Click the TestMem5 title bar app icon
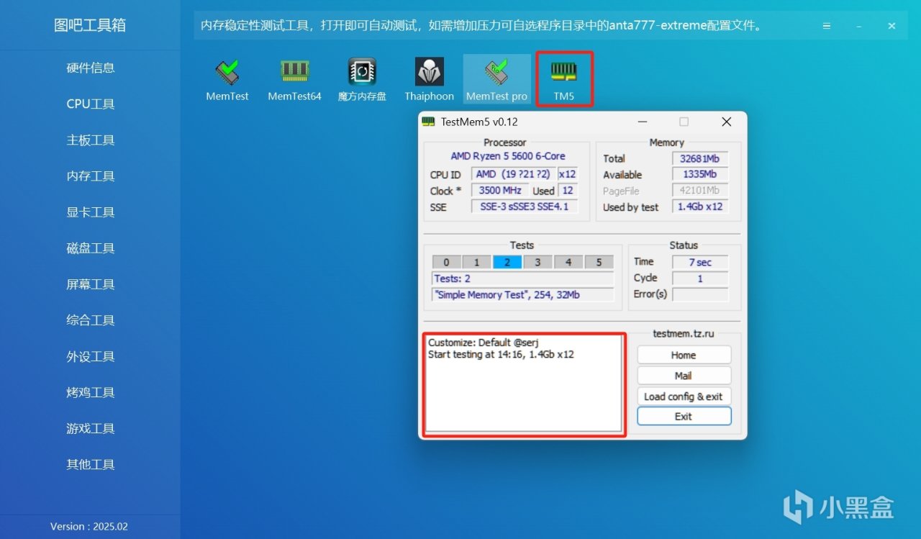 (x=429, y=122)
